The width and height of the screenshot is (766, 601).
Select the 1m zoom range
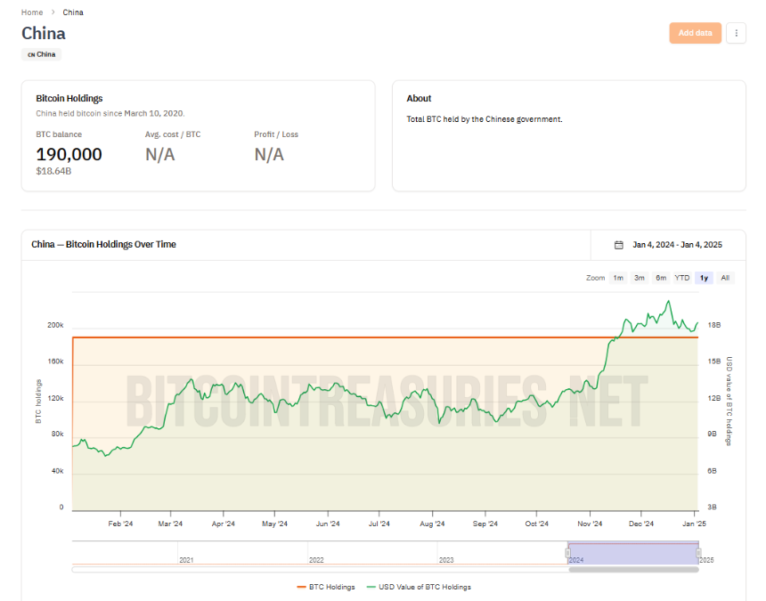tap(618, 278)
